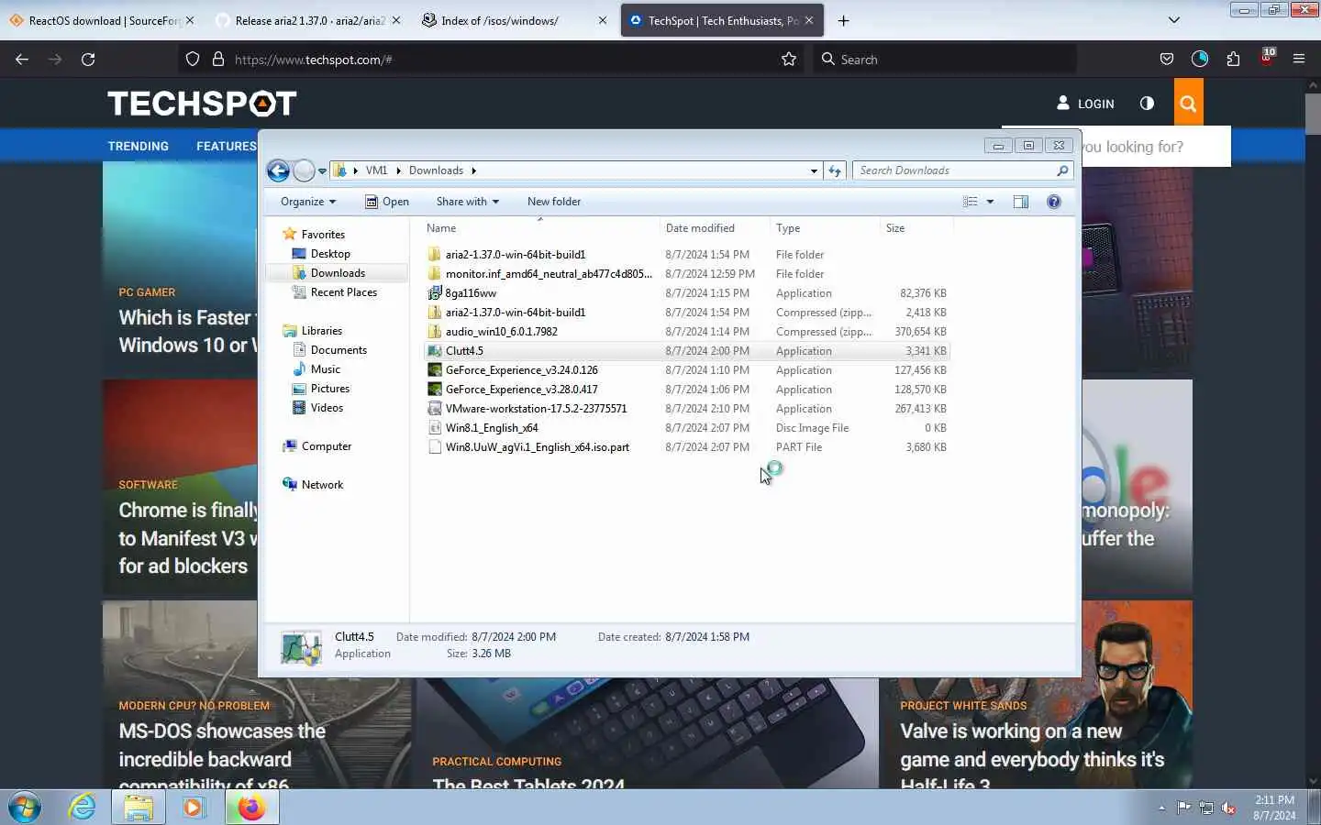The height and width of the screenshot is (825, 1321).
Task: Open the Windows Start button
Action: [x=25, y=808]
